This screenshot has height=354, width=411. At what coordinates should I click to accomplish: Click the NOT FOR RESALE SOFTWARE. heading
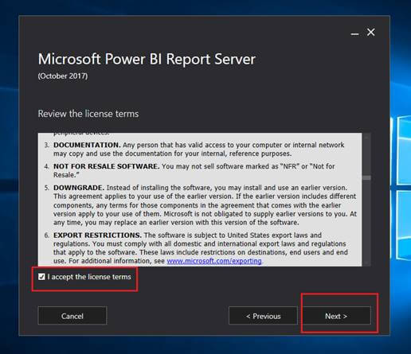(x=107, y=166)
